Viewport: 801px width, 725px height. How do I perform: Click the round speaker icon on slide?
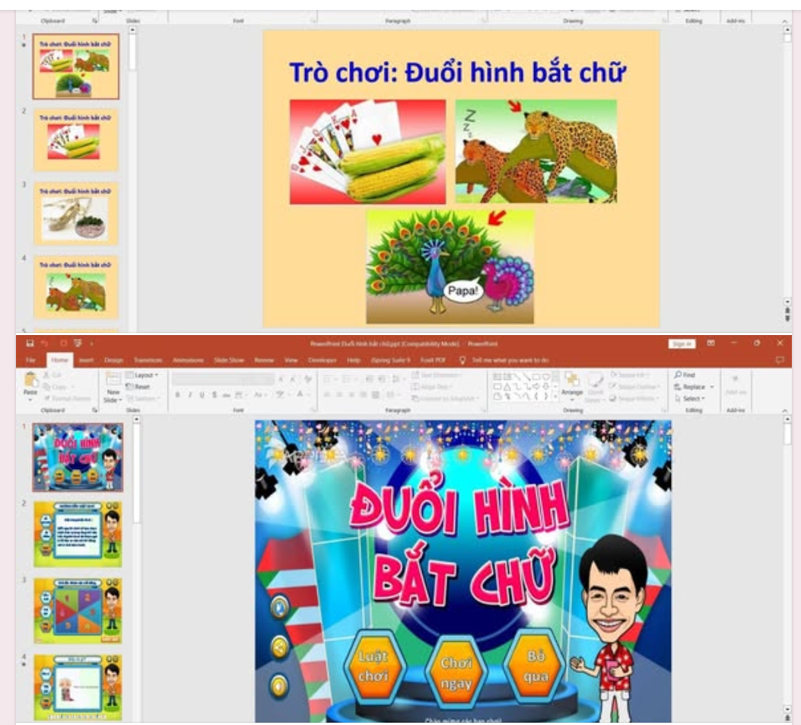click(280, 686)
